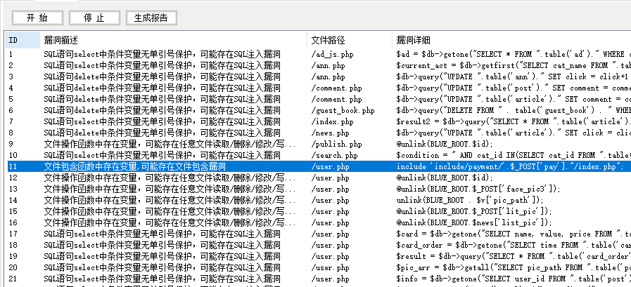The height and width of the screenshot is (287, 631).
Task: Sort by the ID column header
Action: (22, 40)
